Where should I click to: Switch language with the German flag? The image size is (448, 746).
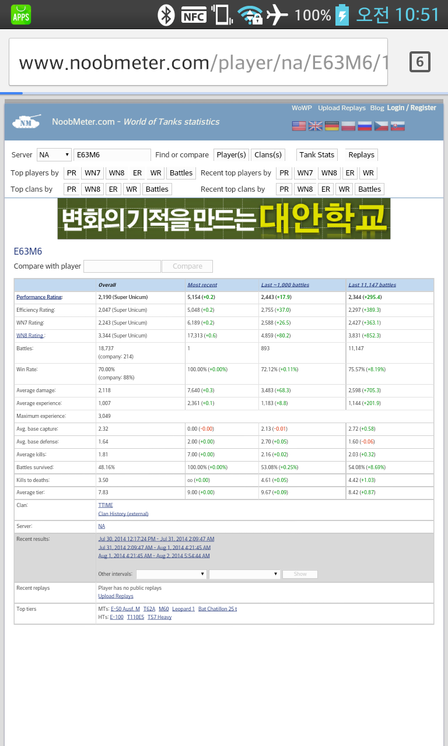pos(332,126)
